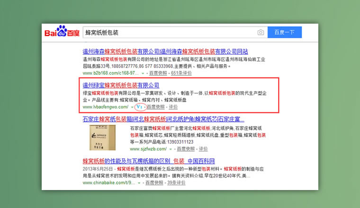The height and width of the screenshot is (208, 360).
Task: Expand arrow next to www.lvbaofengwo.com URL
Action: pyautogui.click(x=132, y=107)
